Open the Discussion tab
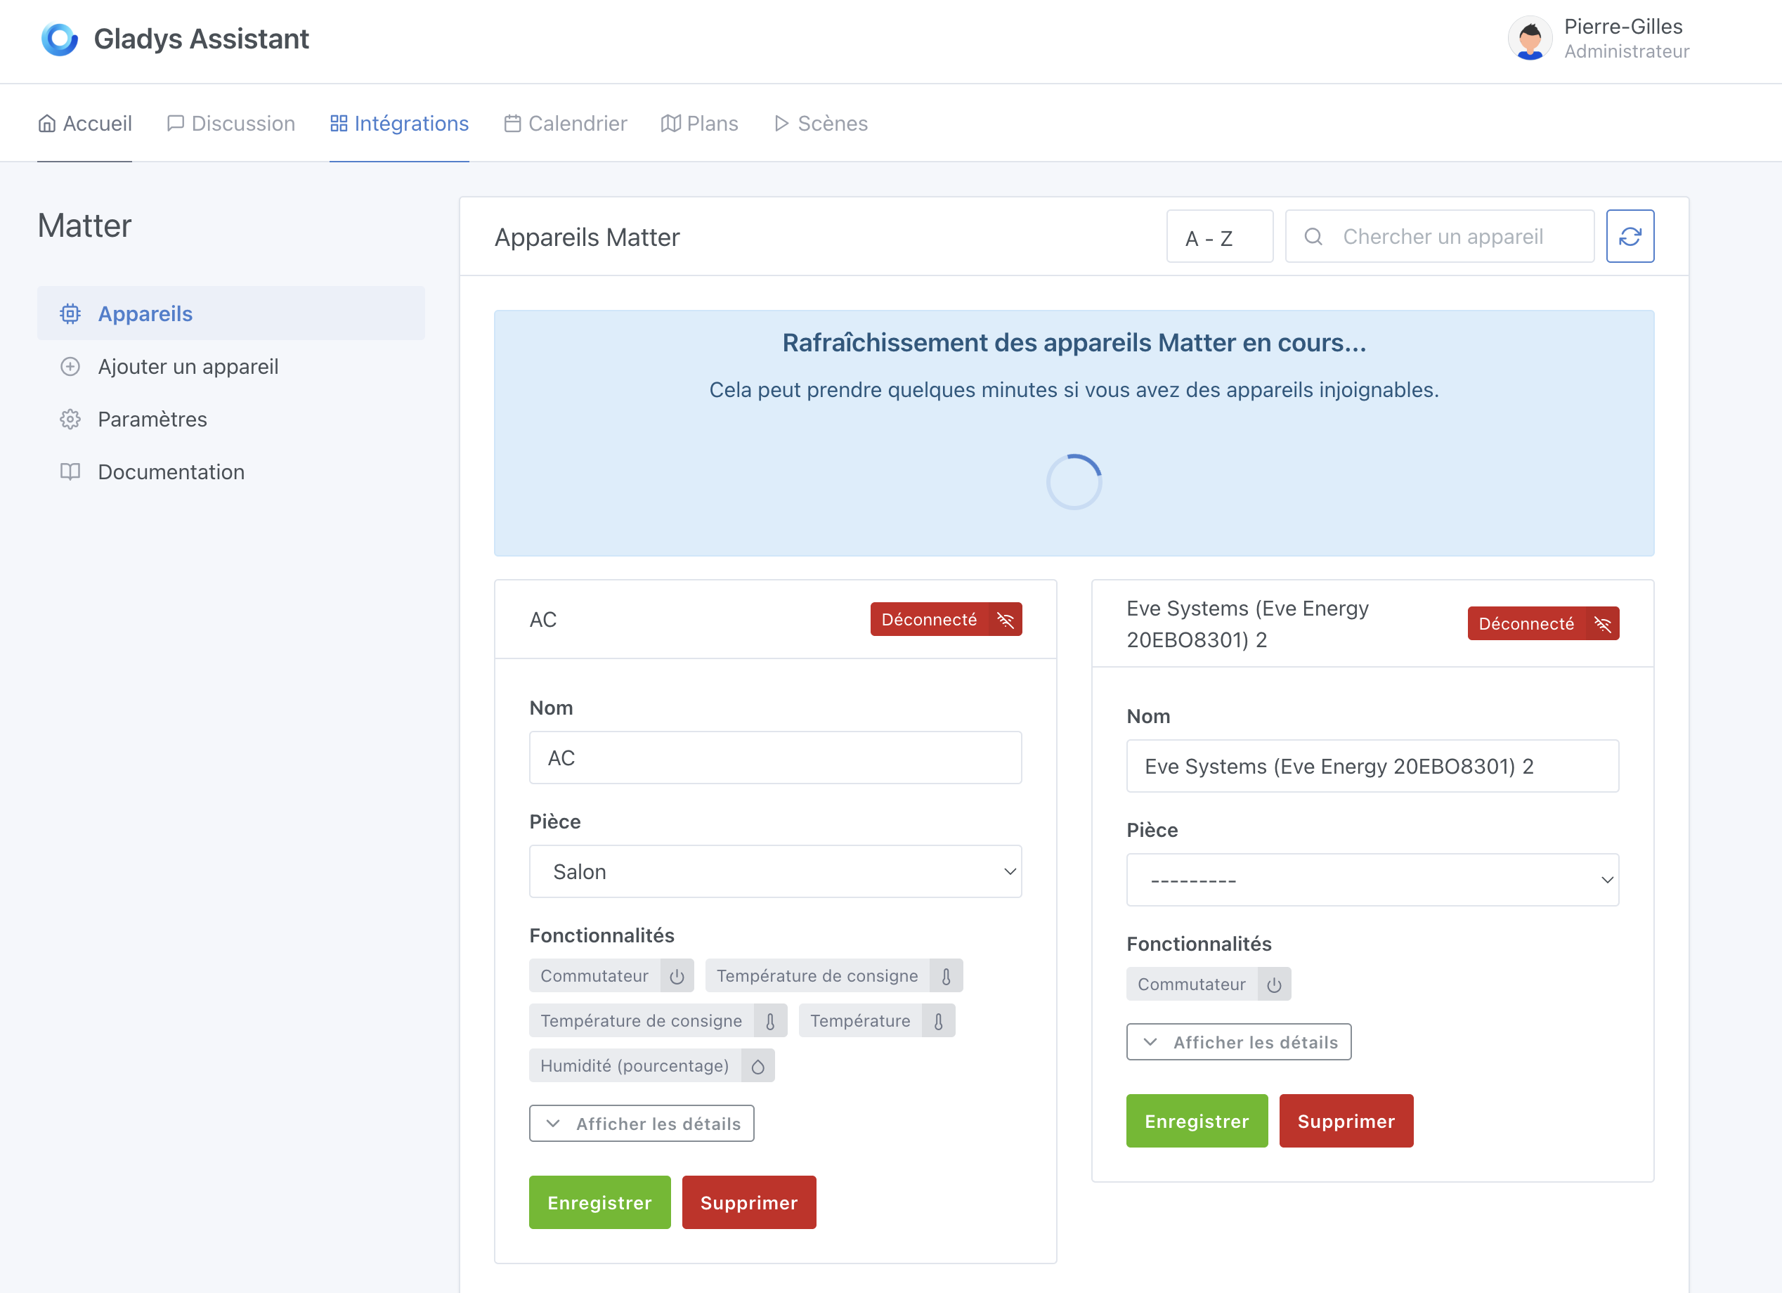Screen dimensions: 1782x1293 point(231,124)
